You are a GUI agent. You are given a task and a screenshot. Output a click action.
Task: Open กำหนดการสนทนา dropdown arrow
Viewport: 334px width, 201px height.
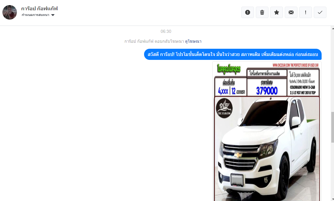(x=53, y=15)
